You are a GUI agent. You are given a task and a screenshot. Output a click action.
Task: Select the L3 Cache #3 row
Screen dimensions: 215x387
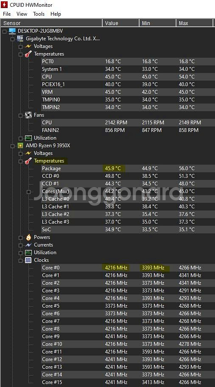click(128, 222)
